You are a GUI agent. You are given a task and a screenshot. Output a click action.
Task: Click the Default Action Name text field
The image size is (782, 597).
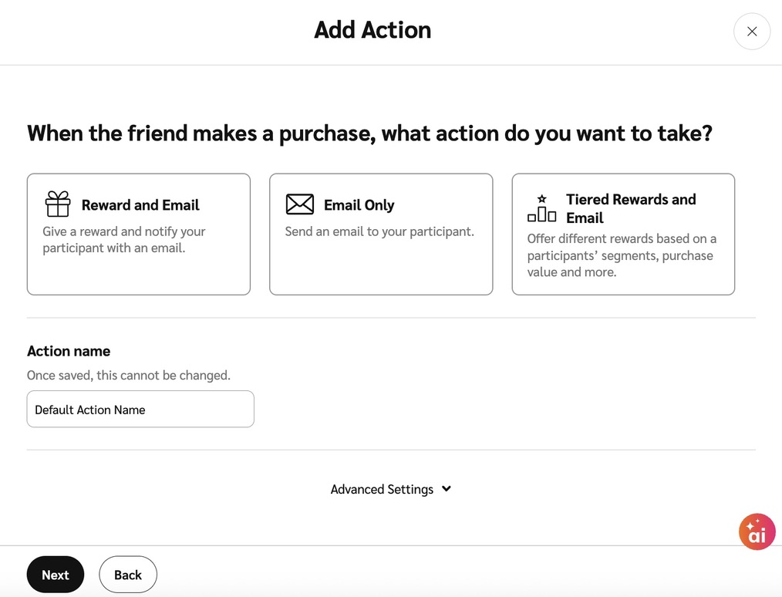tap(140, 410)
